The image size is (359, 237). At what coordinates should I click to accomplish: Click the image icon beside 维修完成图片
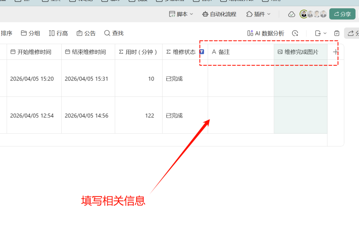(280, 52)
